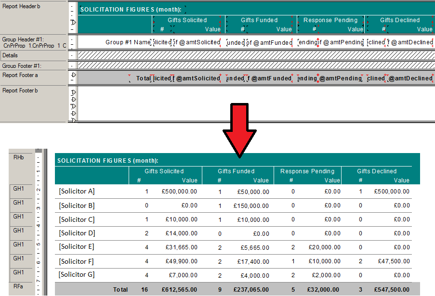Image resolution: width=435 pixels, height=296 pixels.
Task: Click the £14,000.00 value in Solicitor D row
Action: 182,233
